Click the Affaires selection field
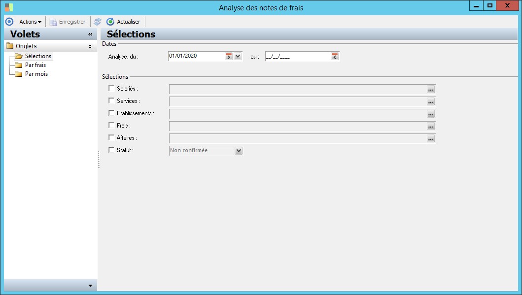This screenshot has width=522, height=295. point(298,139)
